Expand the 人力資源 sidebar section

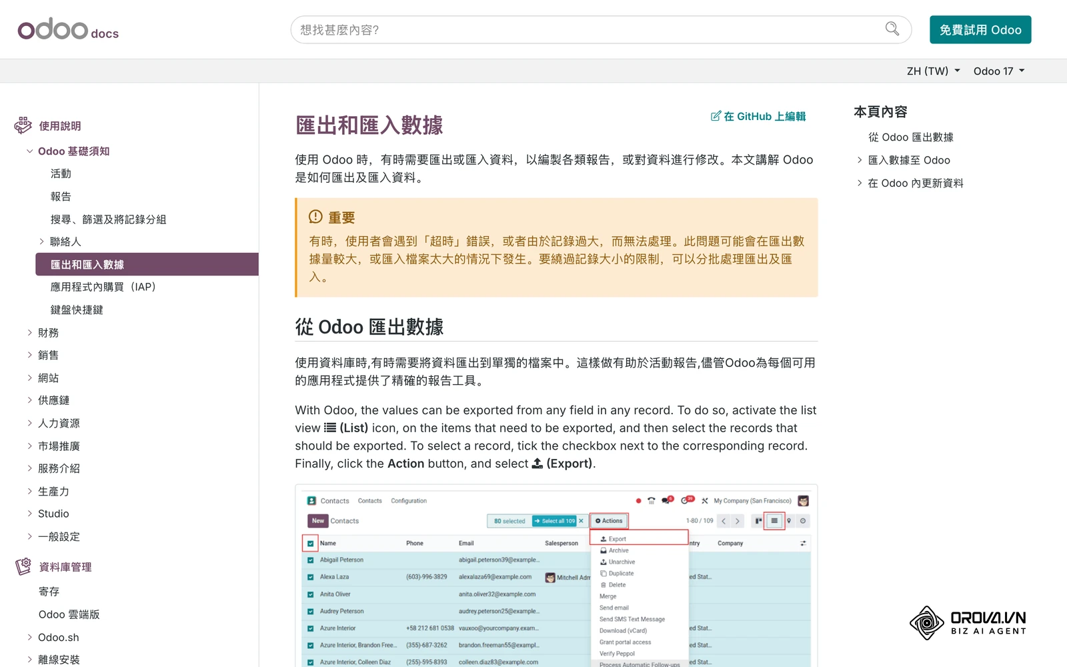pyautogui.click(x=29, y=423)
